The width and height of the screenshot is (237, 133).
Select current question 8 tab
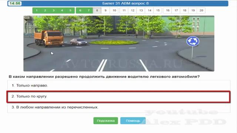pos(97,10)
